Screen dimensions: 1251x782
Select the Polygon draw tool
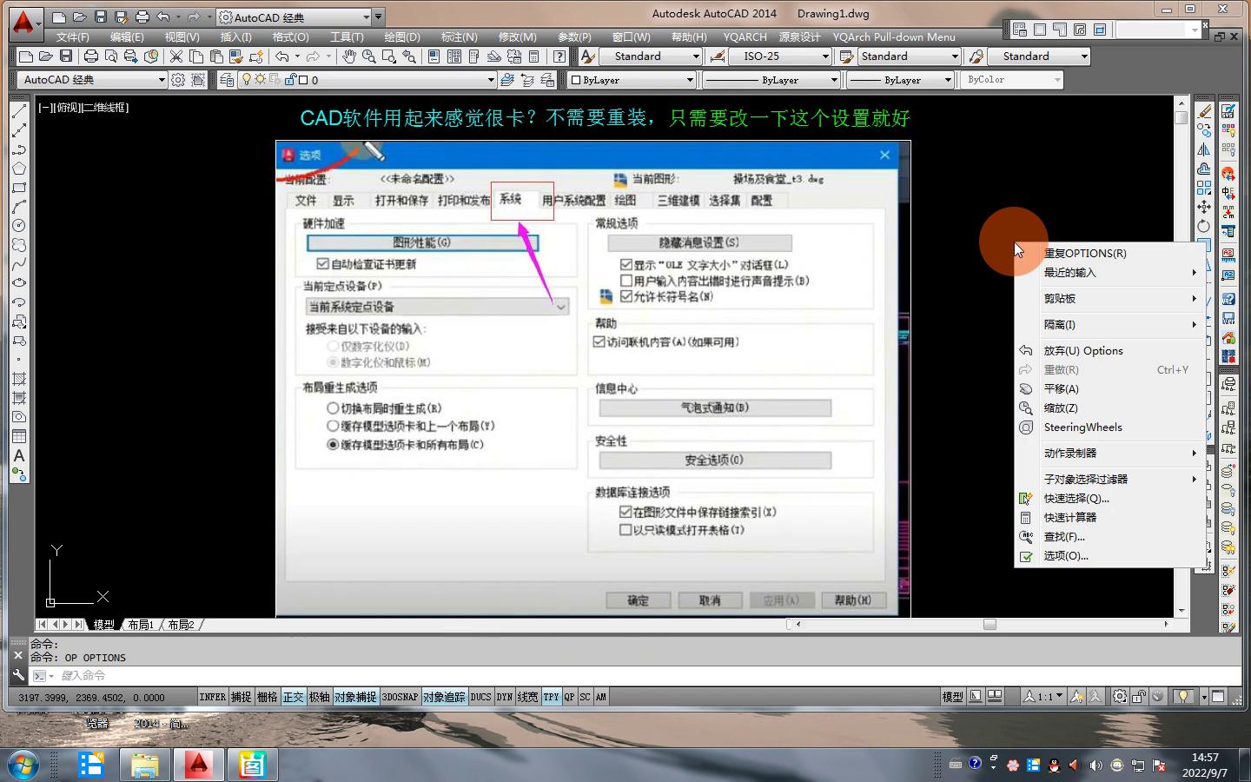pyautogui.click(x=19, y=169)
